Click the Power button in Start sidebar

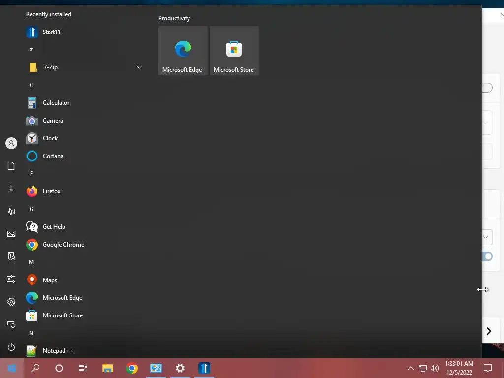11,347
